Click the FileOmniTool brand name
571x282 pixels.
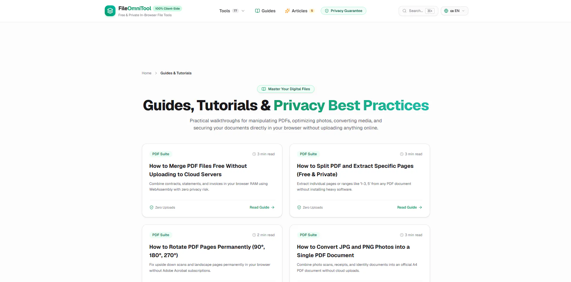tap(135, 8)
